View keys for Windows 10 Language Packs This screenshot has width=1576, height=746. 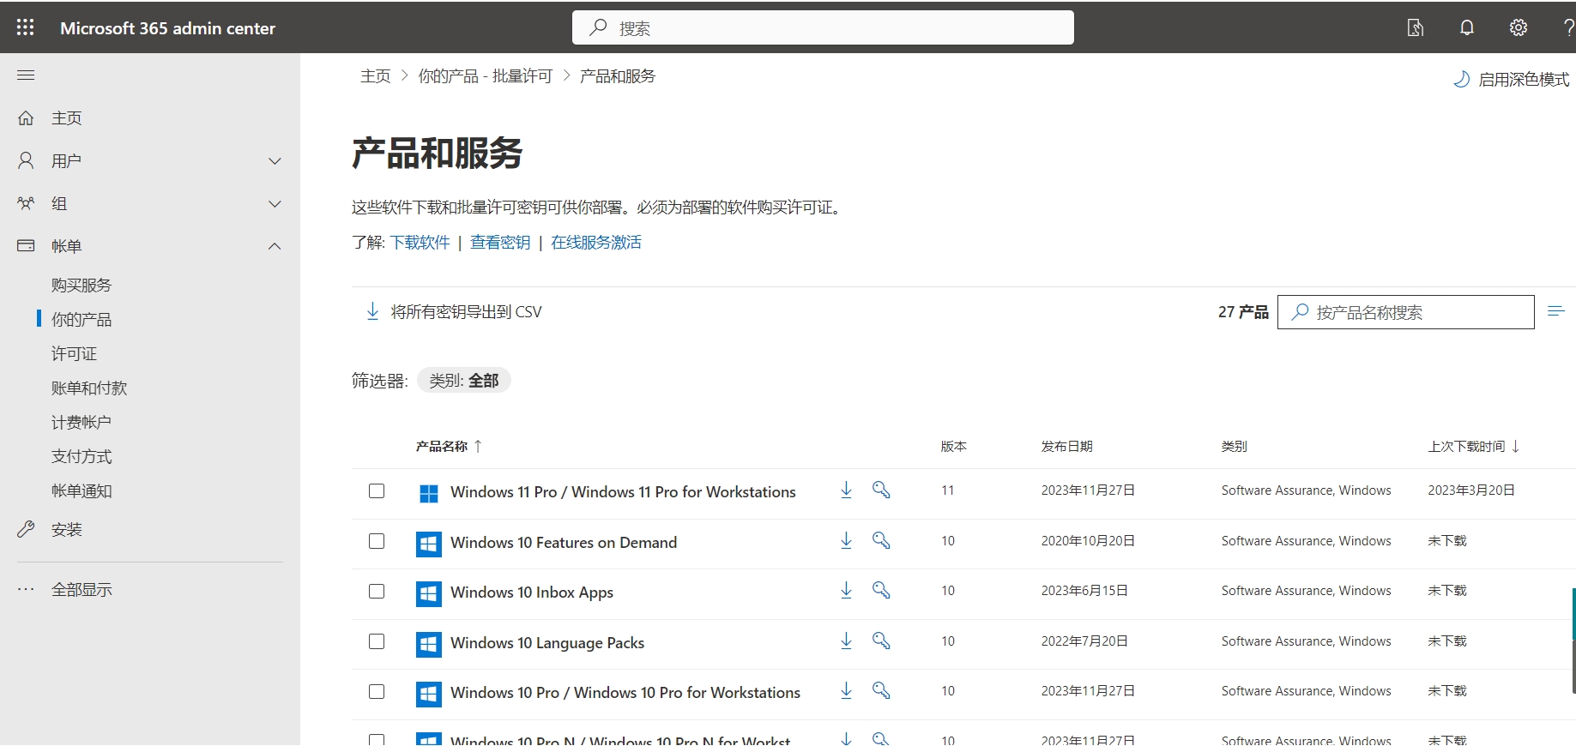click(881, 641)
